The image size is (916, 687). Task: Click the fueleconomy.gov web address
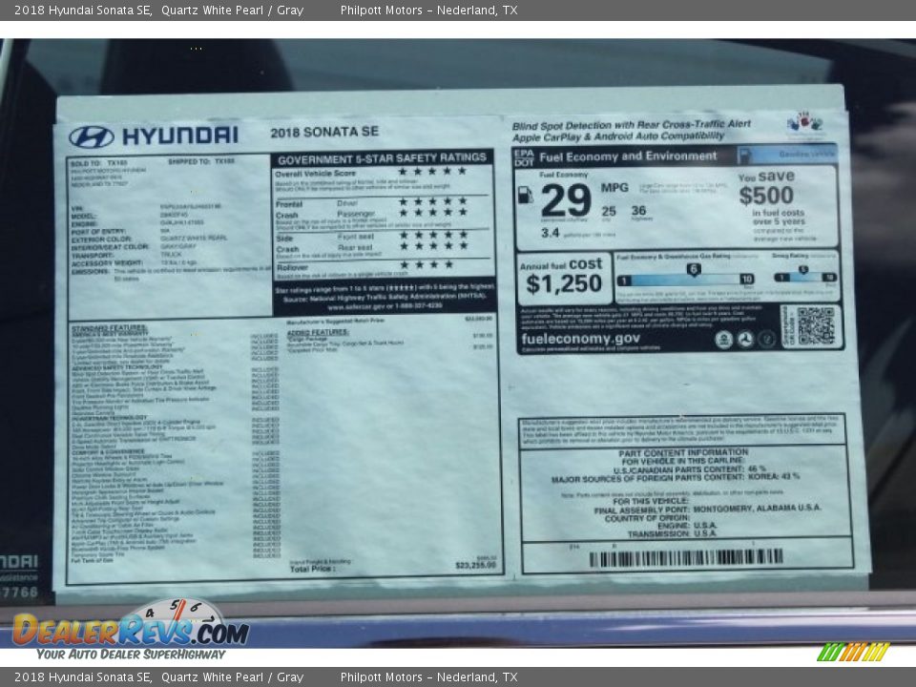pos(580,339)
